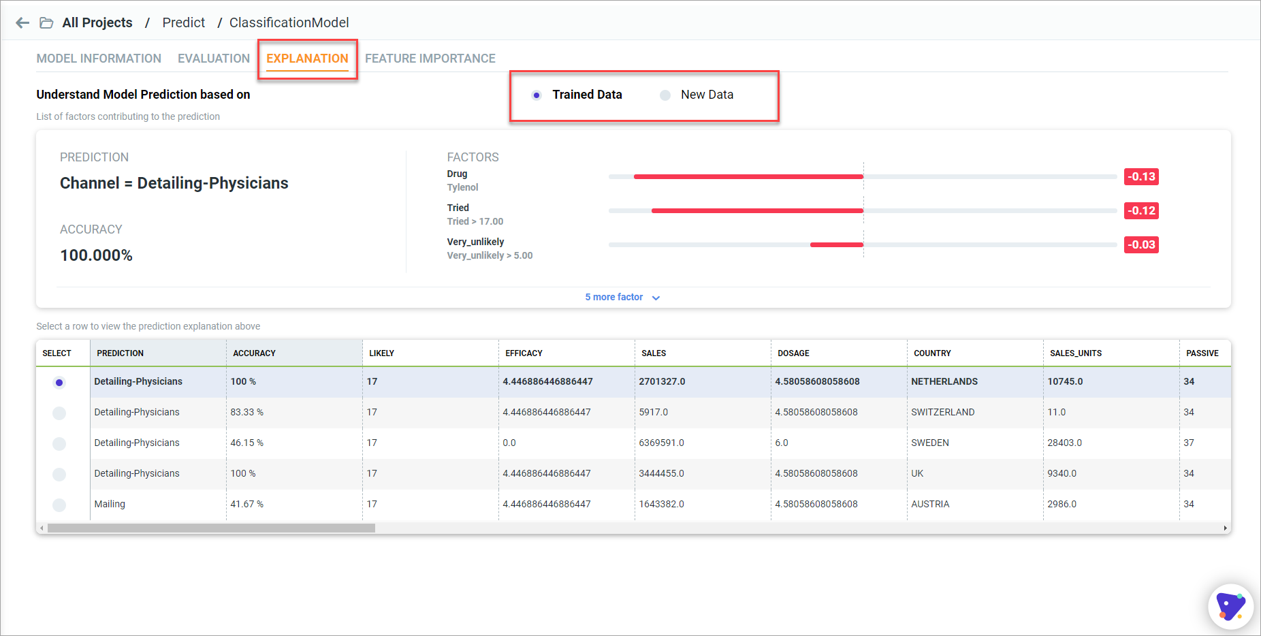
Task: Click the 9340.0 sales units cell
Action: coord(1111,474)
